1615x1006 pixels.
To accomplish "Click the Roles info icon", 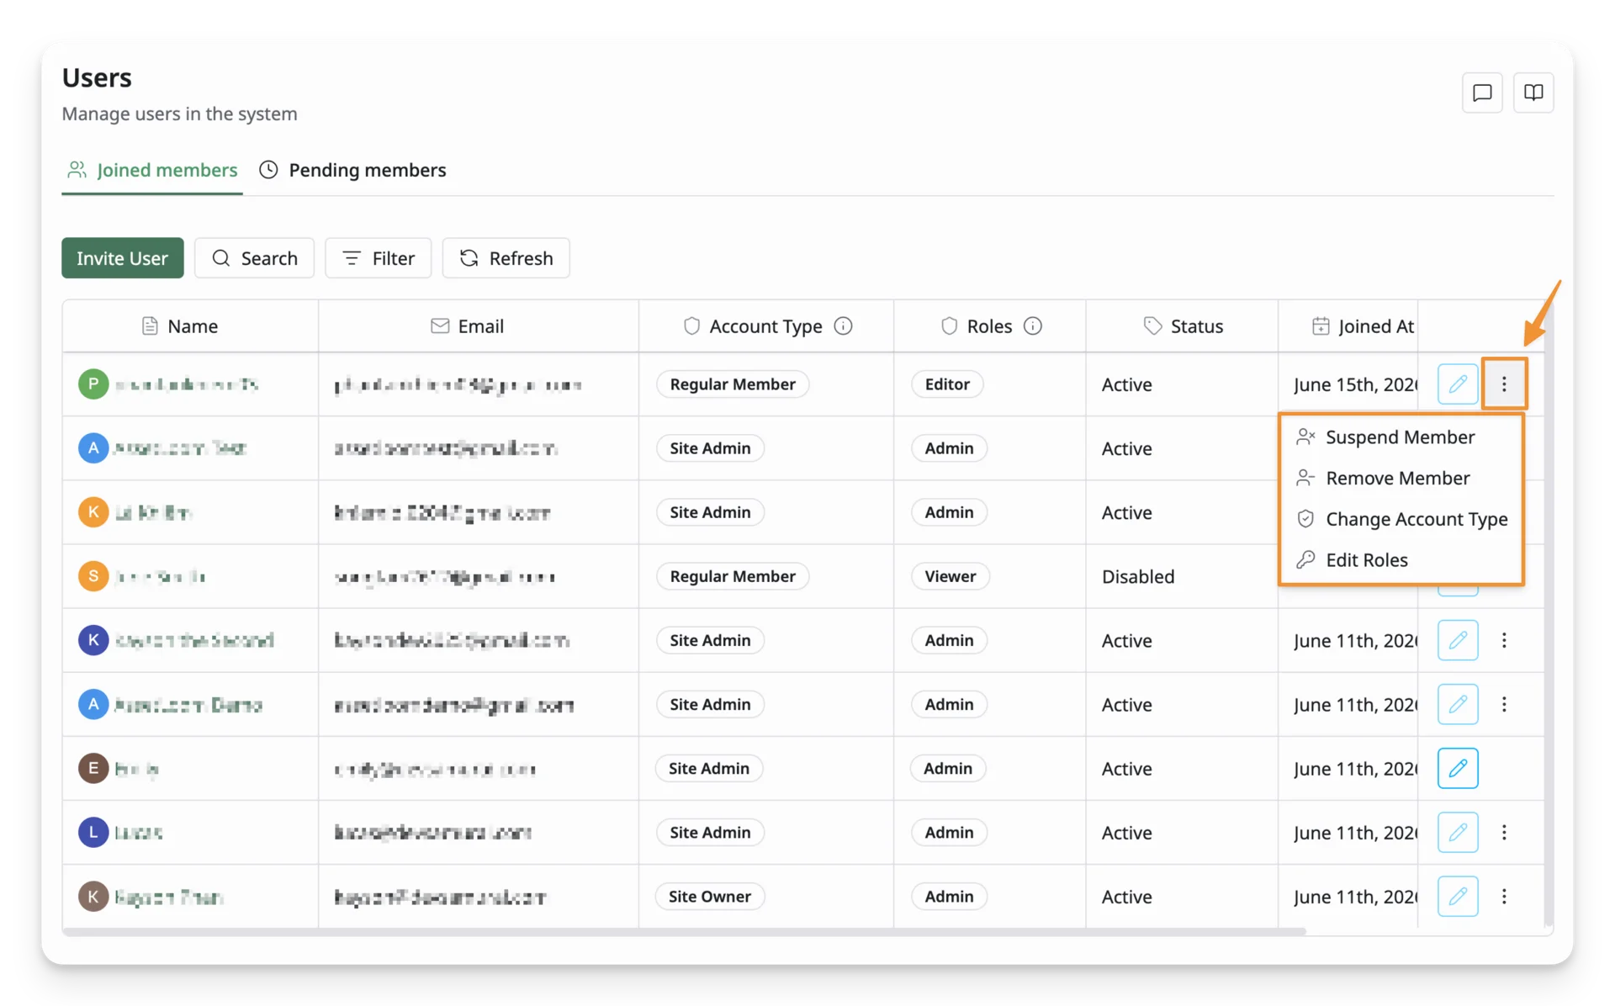I will pyautogui.click(x=1033, y=326).
